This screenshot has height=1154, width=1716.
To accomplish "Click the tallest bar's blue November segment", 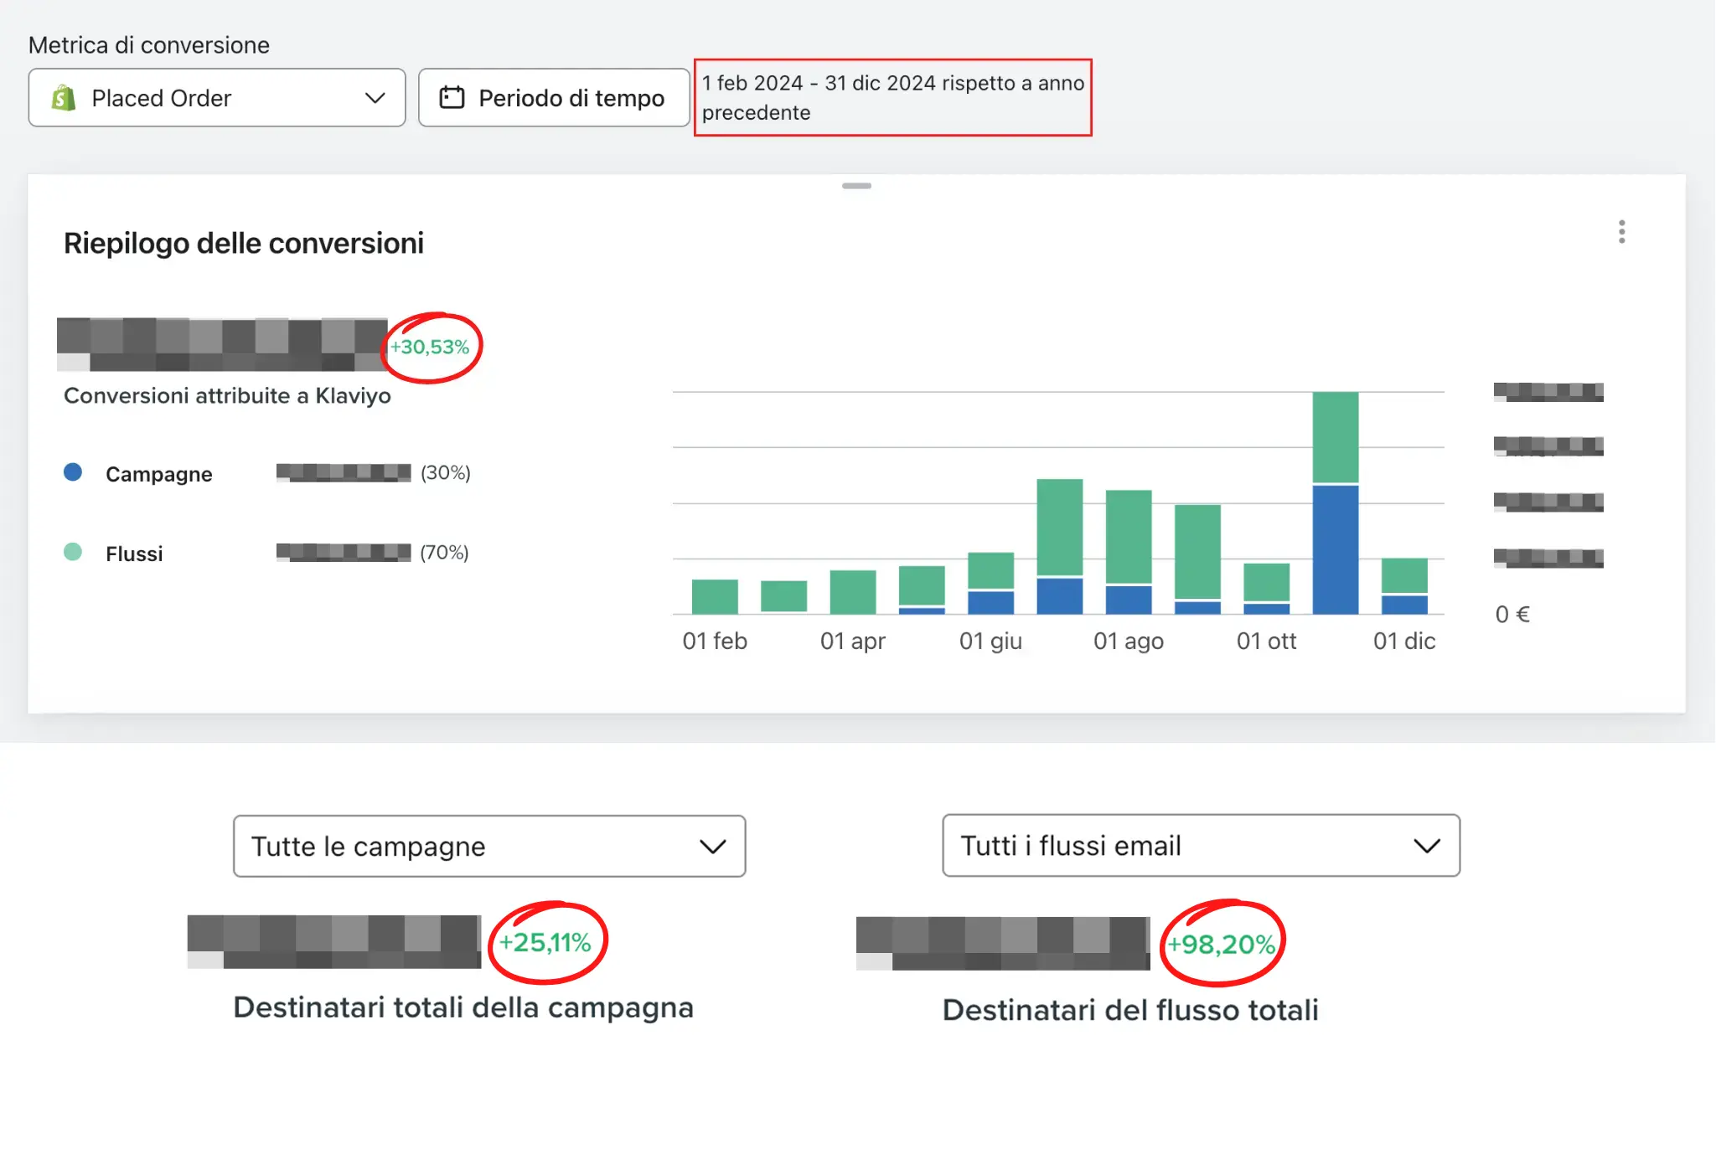I will point(1335,549).
